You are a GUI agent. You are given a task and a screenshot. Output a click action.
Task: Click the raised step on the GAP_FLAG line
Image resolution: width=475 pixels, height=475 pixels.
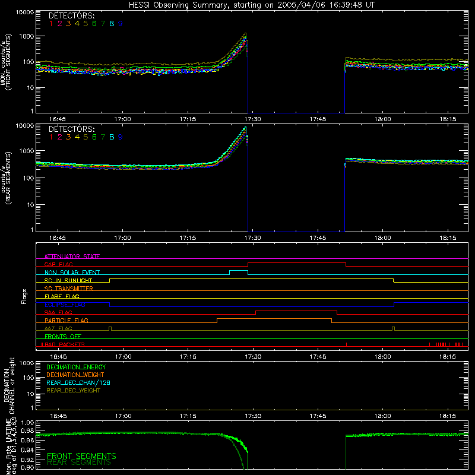pos(297,263)
